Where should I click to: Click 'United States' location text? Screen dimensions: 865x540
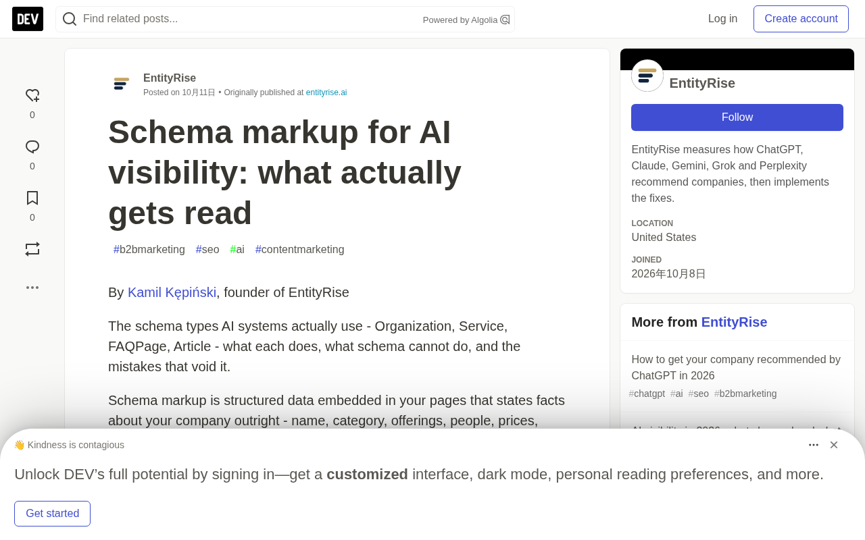[664, 238]
